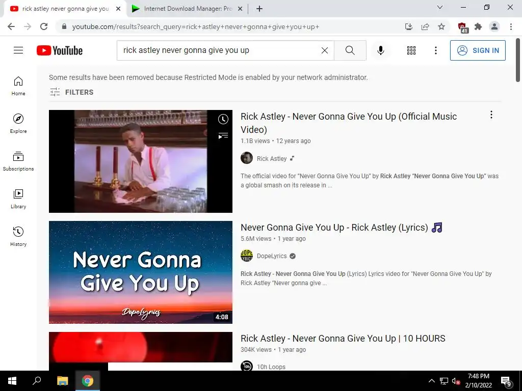Open DopeLyrics channel avatar
The image size is (522, 391).
(247, 256)
